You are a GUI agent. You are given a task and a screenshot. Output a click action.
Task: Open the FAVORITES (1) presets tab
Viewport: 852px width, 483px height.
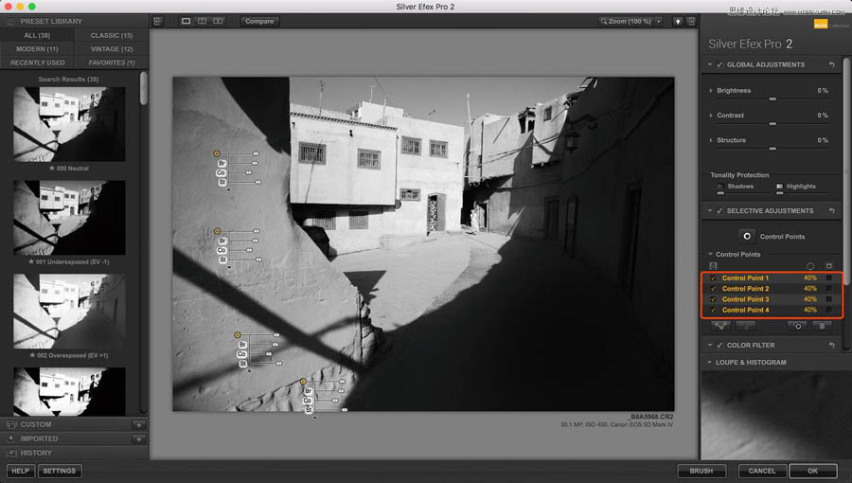[112, 63]
